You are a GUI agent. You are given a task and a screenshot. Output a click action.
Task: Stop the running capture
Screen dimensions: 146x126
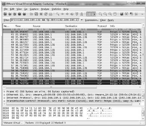20,14
